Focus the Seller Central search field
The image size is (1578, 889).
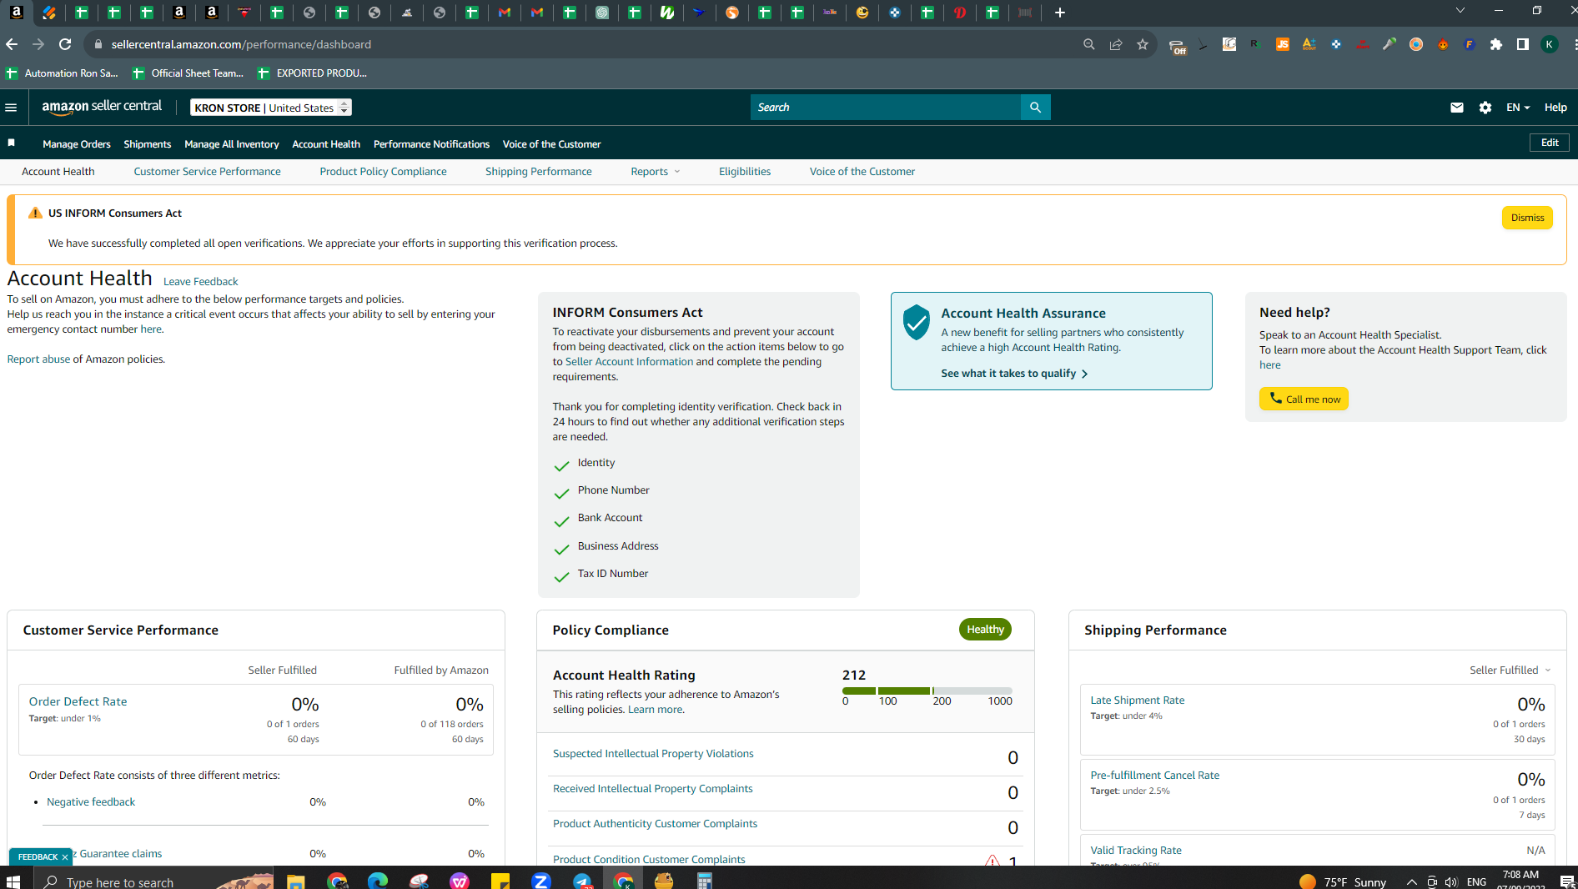point(885,107)
